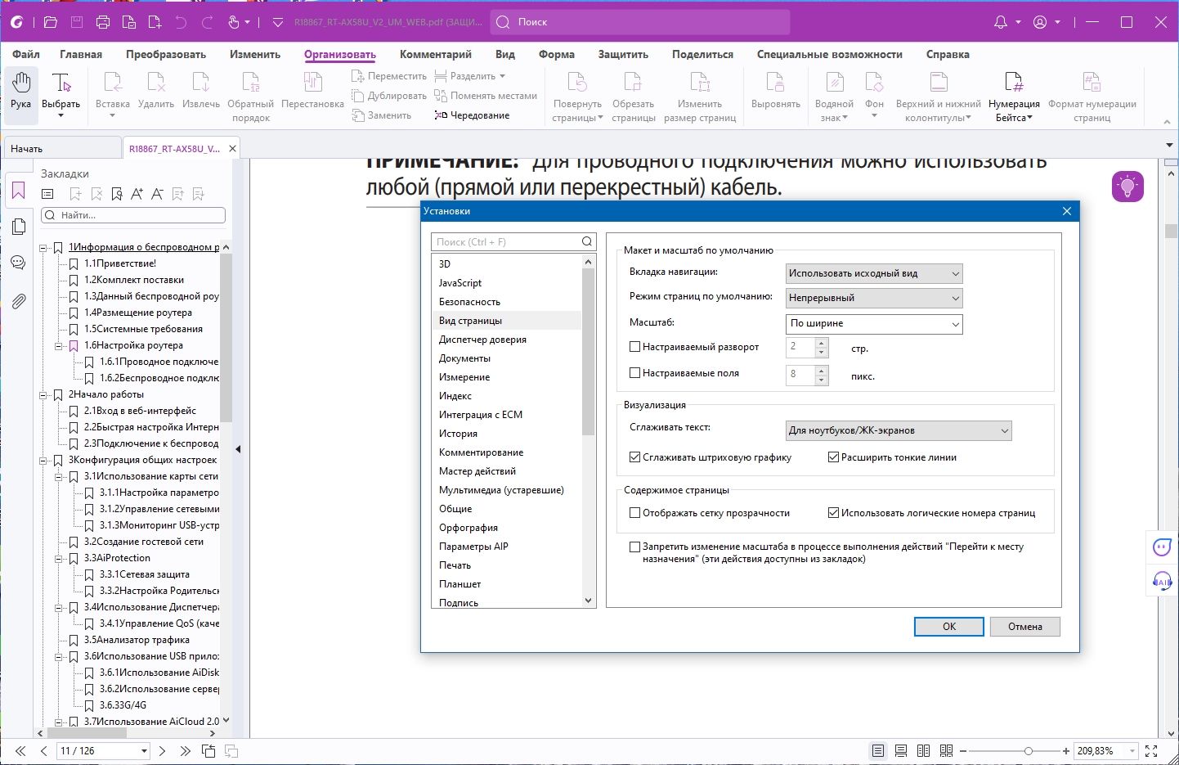Collapse the 3.3AiProtection bookmark node
The height and width of the screenshot is (765, 1179).
click(x=59, y=558)
